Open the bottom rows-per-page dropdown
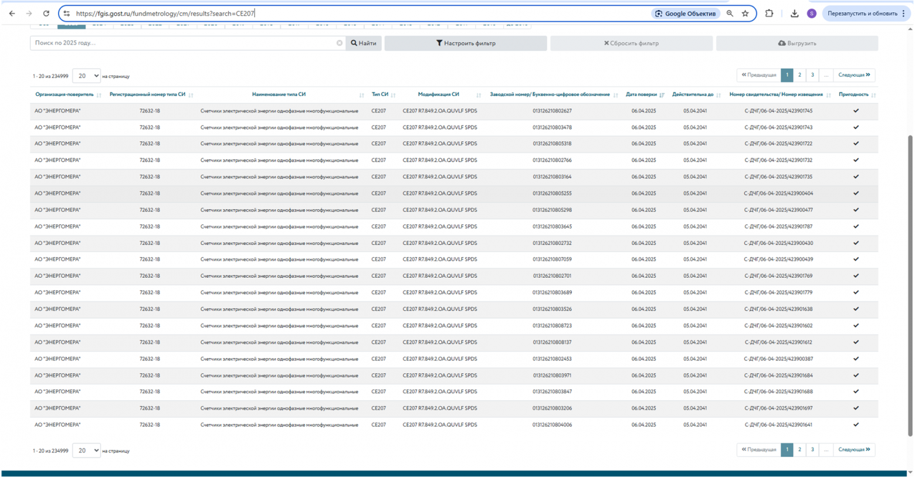 pos(86,451)
